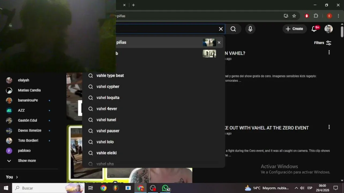344x193 pixels.
Task: Click the YouTube search magnifier button
Action: pyautogui.click(x=233, y=29)
